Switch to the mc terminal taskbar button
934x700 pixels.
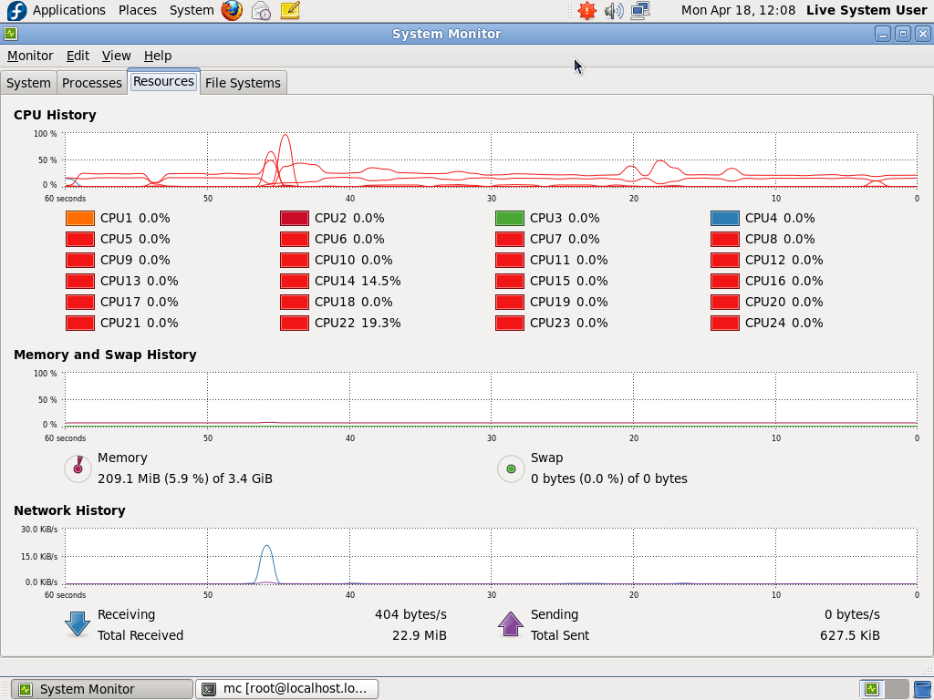[286, 689]
